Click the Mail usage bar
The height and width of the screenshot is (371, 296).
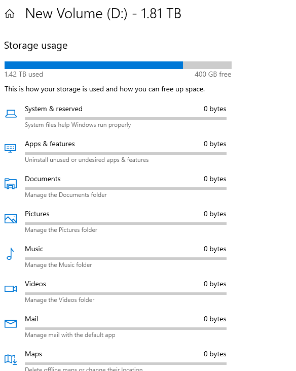tap(126, 328)
